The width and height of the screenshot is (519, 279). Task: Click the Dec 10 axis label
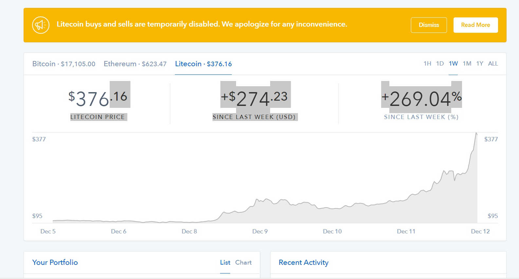tap(332, 231)
